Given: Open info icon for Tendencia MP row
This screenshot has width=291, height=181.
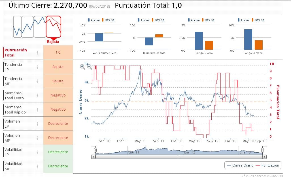Looking at the screenshot, I should click(37, 81).
